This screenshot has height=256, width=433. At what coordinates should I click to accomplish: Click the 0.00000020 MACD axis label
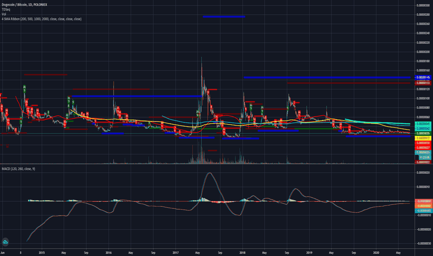(423, 173)
